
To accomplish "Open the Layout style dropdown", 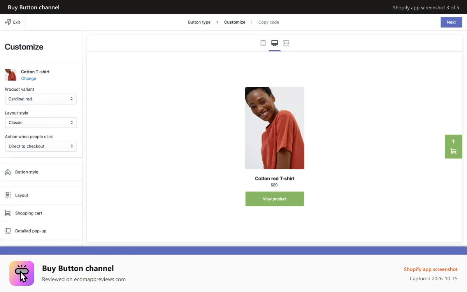I will point(40,123).
